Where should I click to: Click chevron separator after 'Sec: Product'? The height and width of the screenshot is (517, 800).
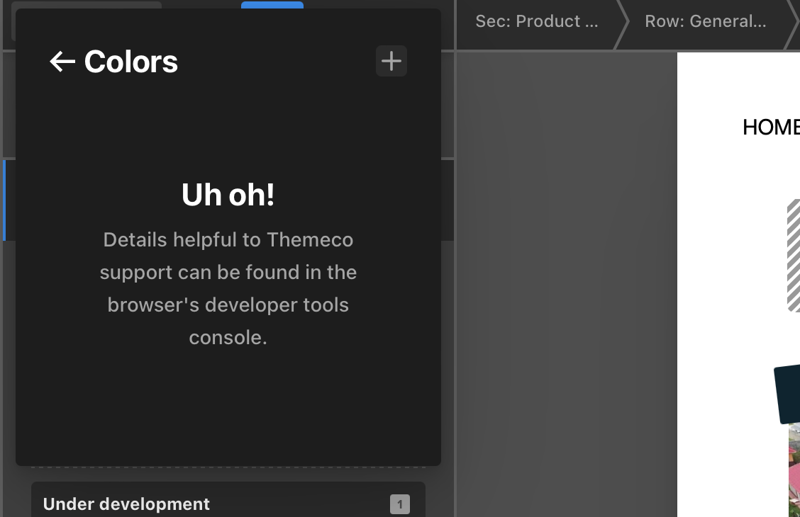621,25
